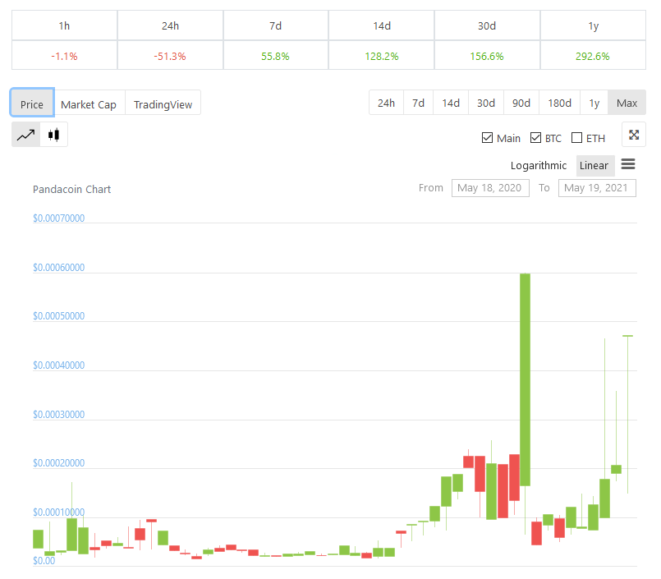661x579 pixels.
Task: Choose the 24h chart range
Action: tap(386, 103)
